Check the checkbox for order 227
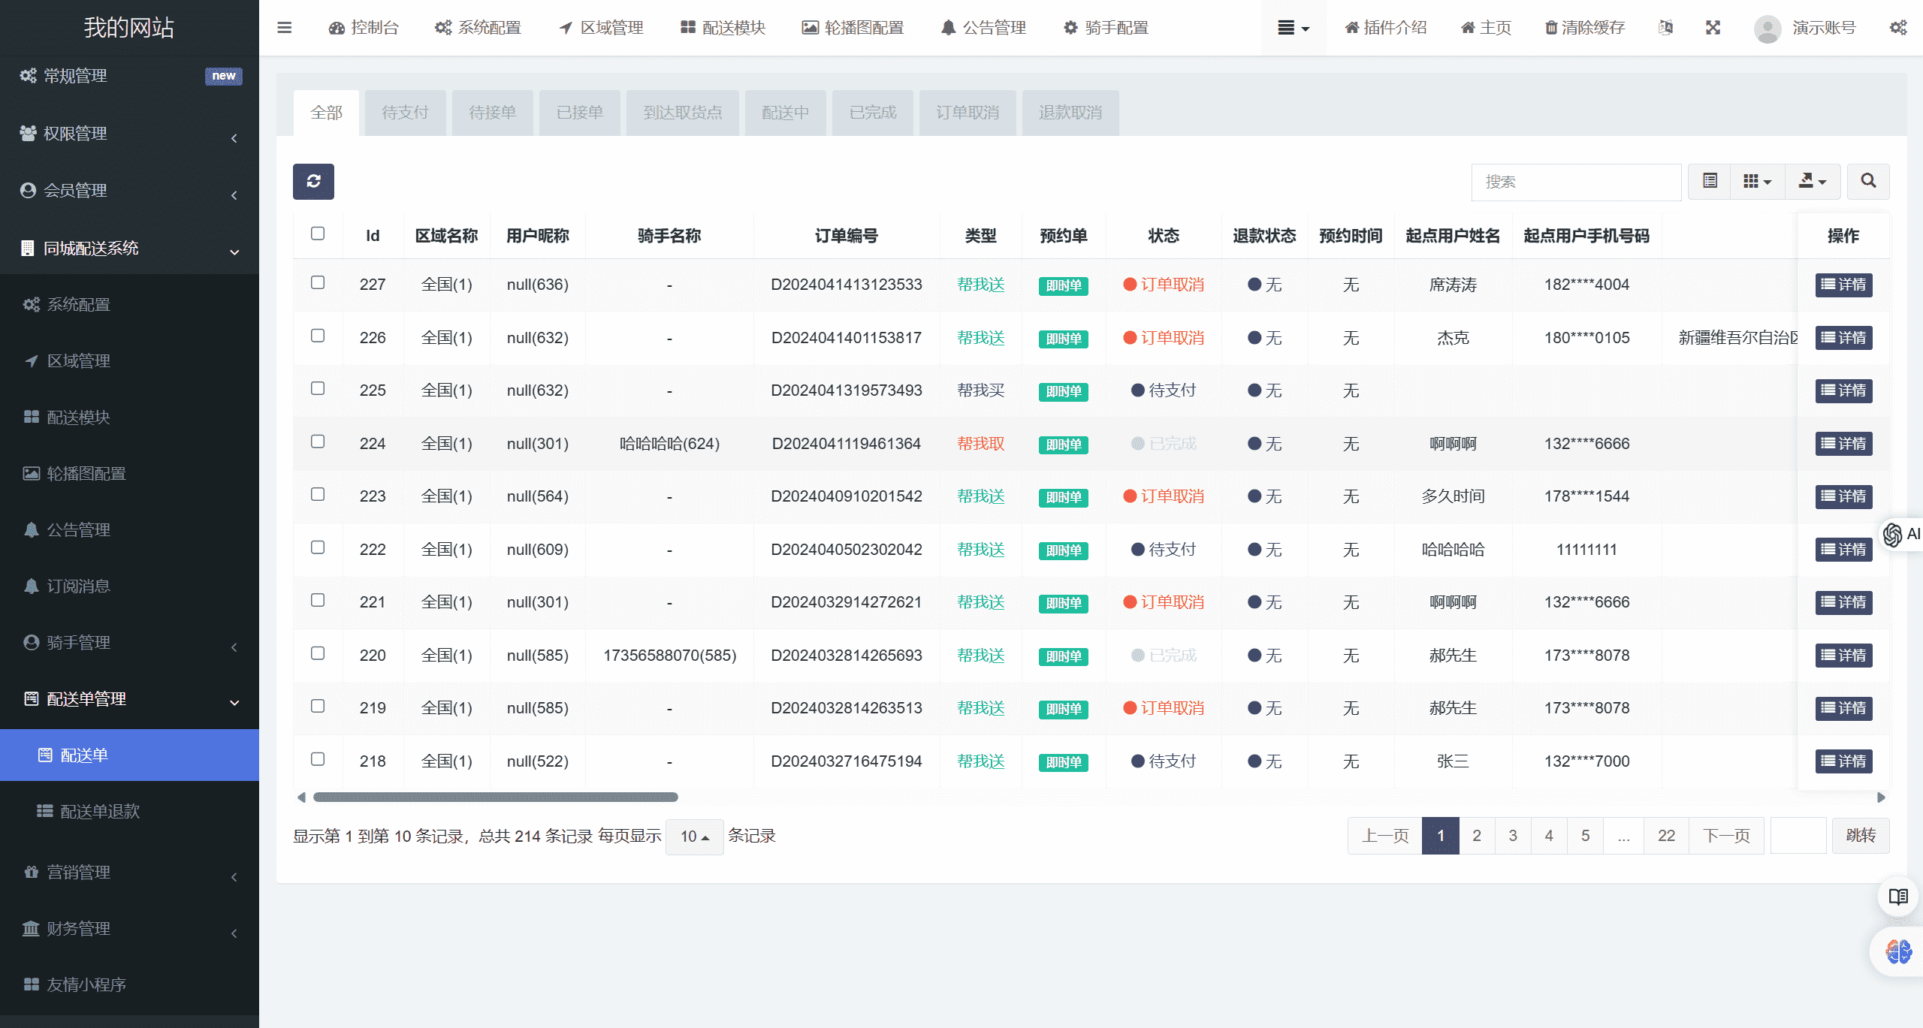The height and width of the screenshot is (1028, 1923). click(x=318, y=282)
